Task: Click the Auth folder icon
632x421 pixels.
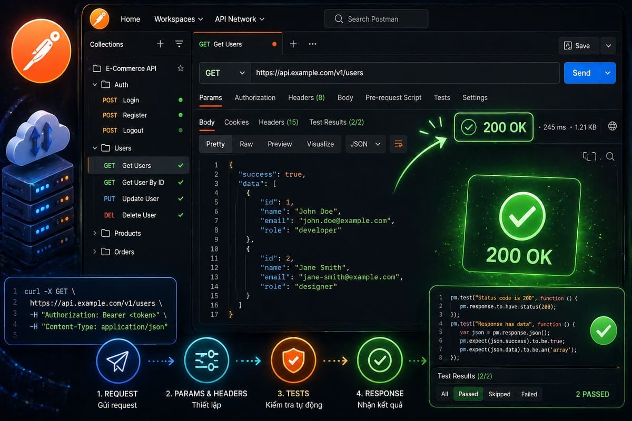Action: tap(105, 85)
